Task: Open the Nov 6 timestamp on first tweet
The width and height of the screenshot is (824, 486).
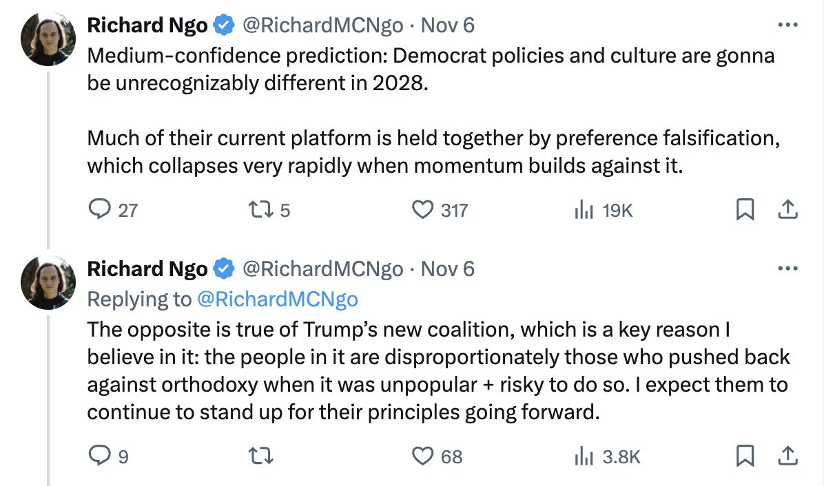Action: (x=448, y=25)
